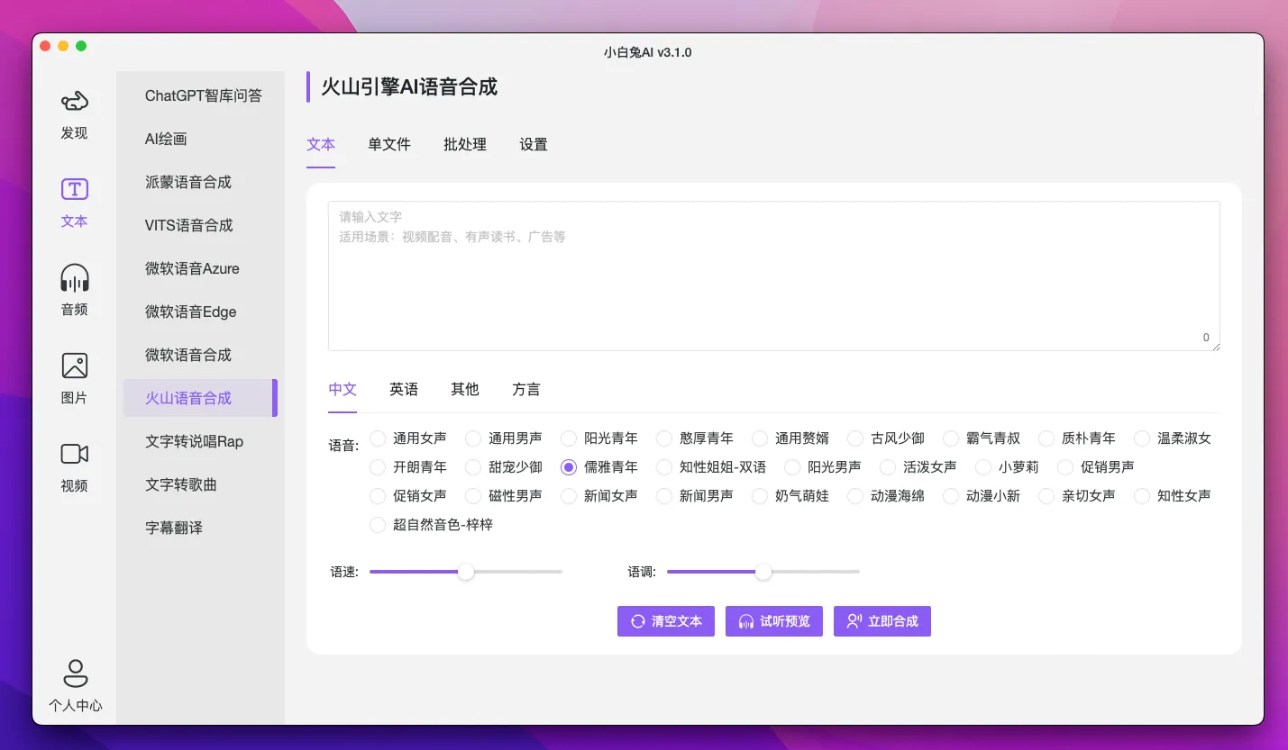The width and height of the screenshot is (1288, 750).
Task: Select 古风少御 voice radio
Action: pos(855,438)
